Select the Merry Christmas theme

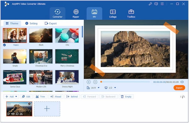pyautogui.click(x=67, y=56)
